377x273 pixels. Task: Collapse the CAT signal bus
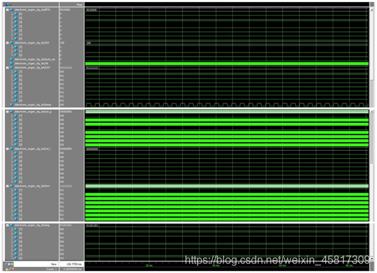click(7, 68)
